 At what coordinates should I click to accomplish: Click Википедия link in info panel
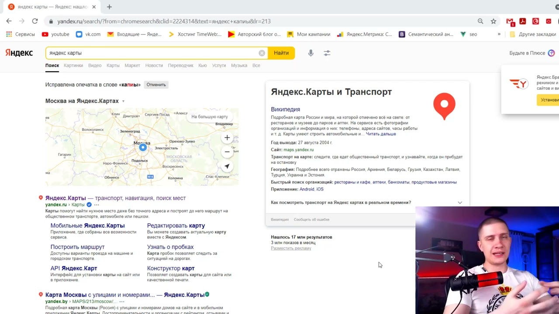pos(285,109)
